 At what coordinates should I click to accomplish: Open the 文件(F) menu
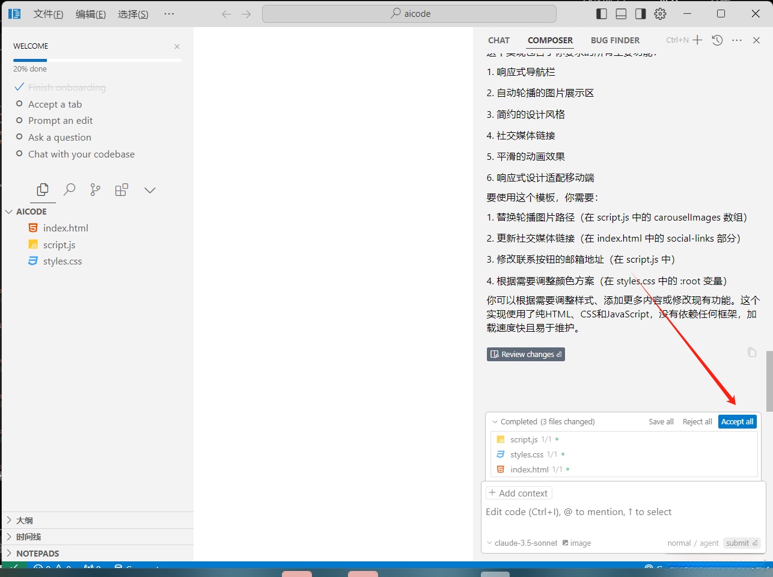point(48,14)
